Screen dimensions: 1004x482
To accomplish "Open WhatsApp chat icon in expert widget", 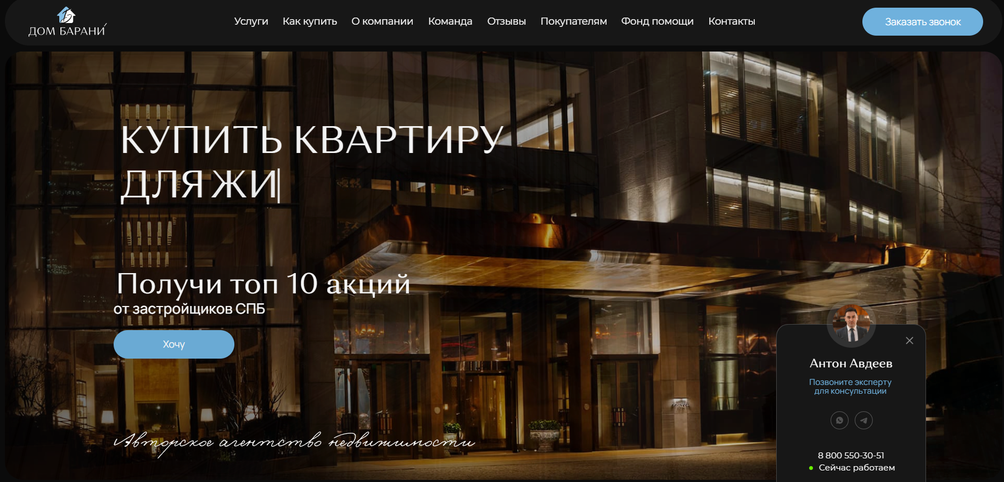I will pyautogui.click(x=839, y=421).
